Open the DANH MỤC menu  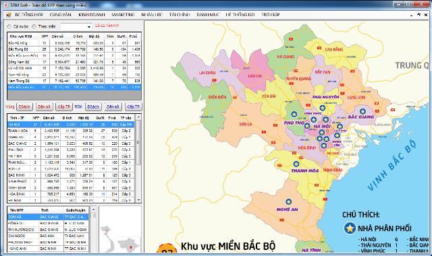208,15
